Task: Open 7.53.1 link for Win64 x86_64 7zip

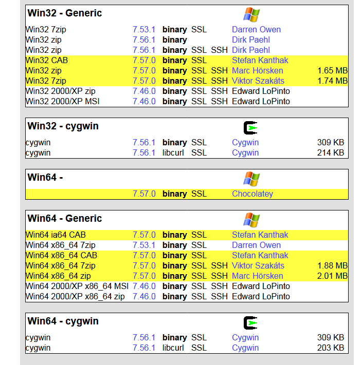Action: click(x=144, y=245)
